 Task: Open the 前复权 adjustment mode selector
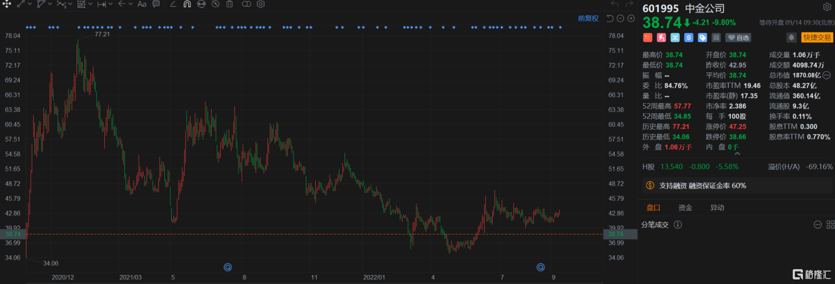pyautogui.click(x=588, y=18)
